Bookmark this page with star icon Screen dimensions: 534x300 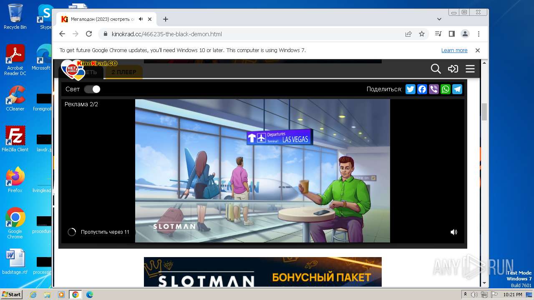pos(422,34)
